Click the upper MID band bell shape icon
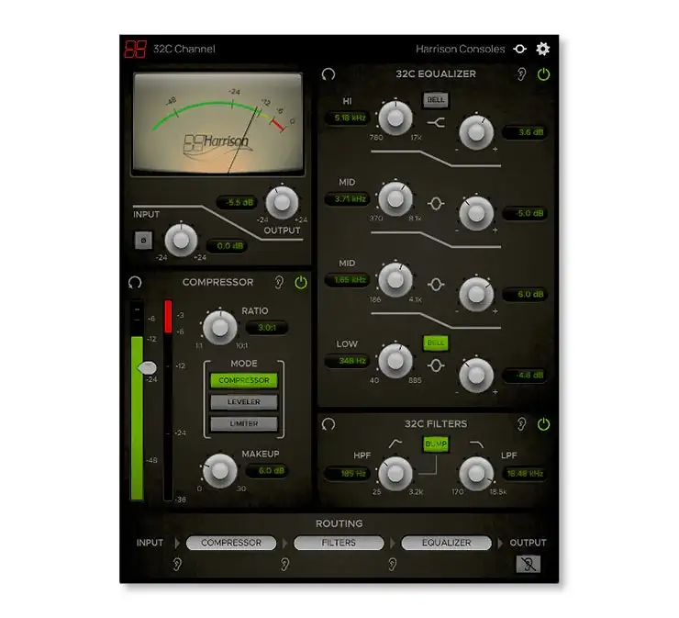This screenshot has height=618, width=679. (x=436, y=204)
